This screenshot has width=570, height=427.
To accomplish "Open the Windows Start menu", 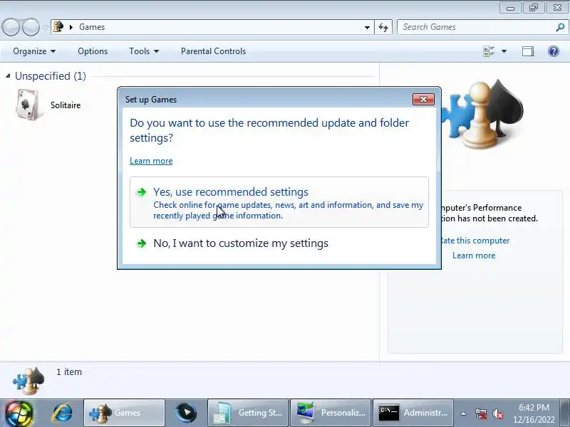I will pos(19,413).
